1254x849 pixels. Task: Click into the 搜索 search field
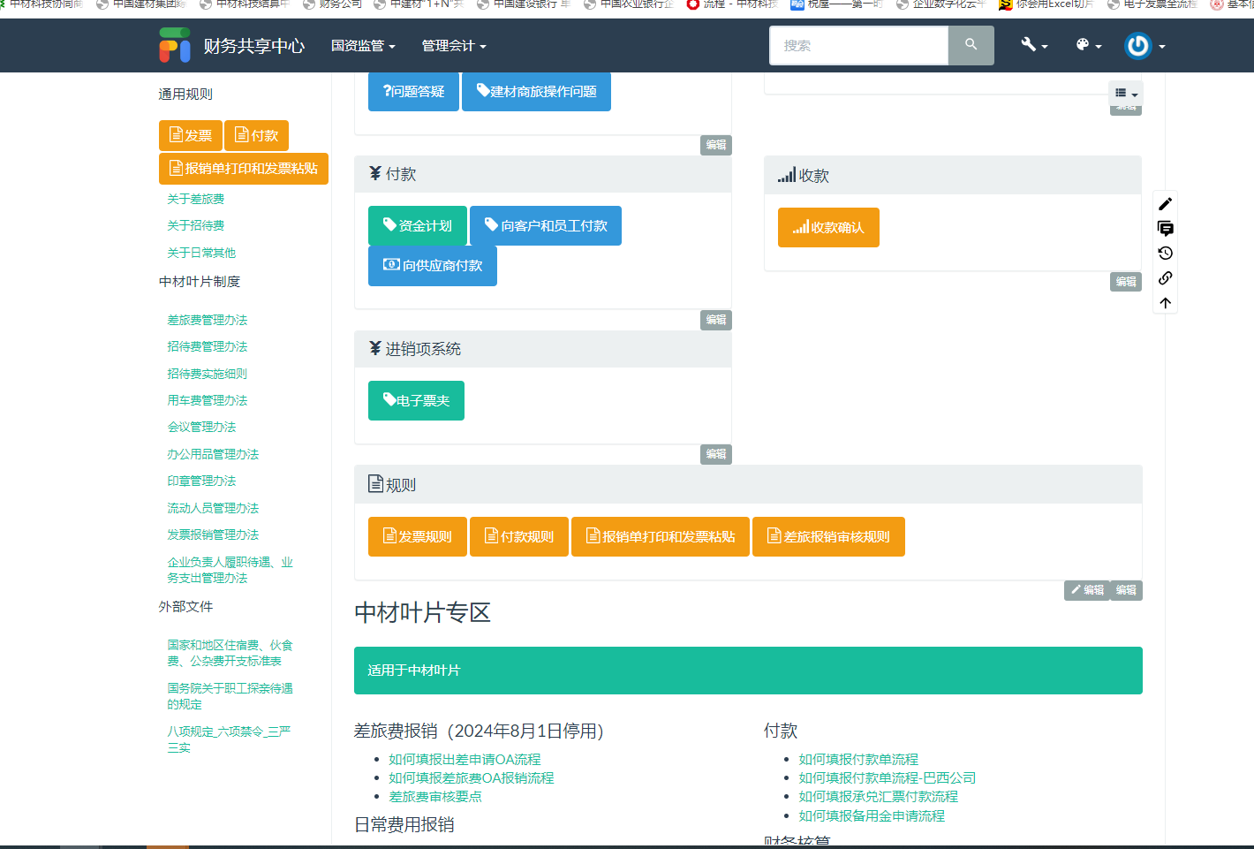tap(859, 45)
